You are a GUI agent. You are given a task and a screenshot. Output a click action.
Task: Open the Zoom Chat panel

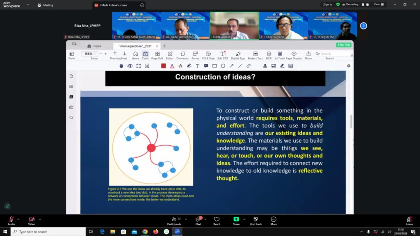coord(198,220)
